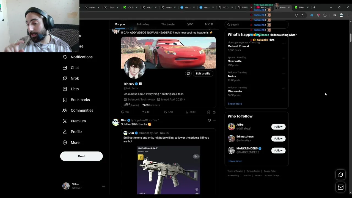Image resolution: width=352 pixels, height=198 pixels.
Task: Open the browser media controls icon
Action: coord(335,15)
